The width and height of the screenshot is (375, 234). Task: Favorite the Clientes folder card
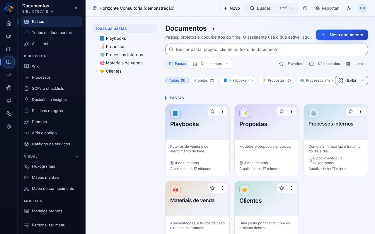282,188
